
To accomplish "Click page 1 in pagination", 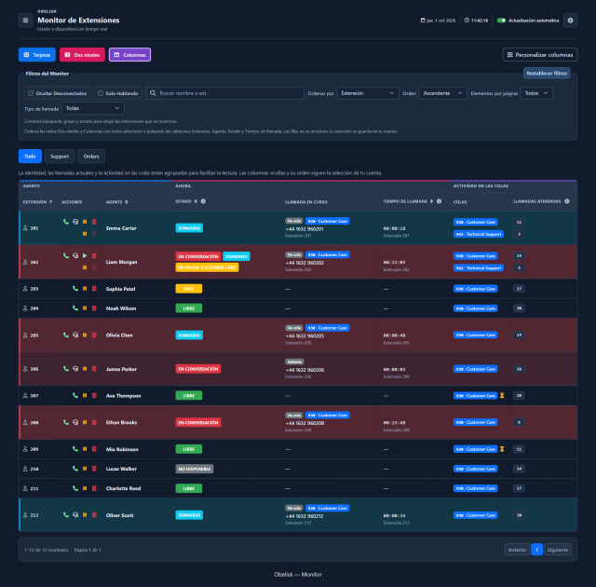I will pyautogui.click(x=536, y=550).
